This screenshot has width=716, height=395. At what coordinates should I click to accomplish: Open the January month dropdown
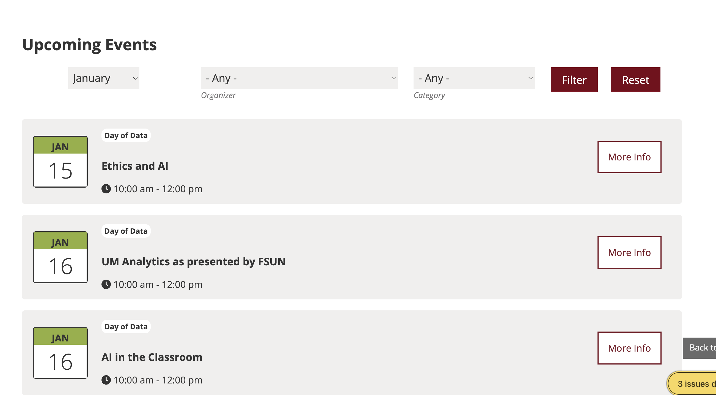click(103, 78)
